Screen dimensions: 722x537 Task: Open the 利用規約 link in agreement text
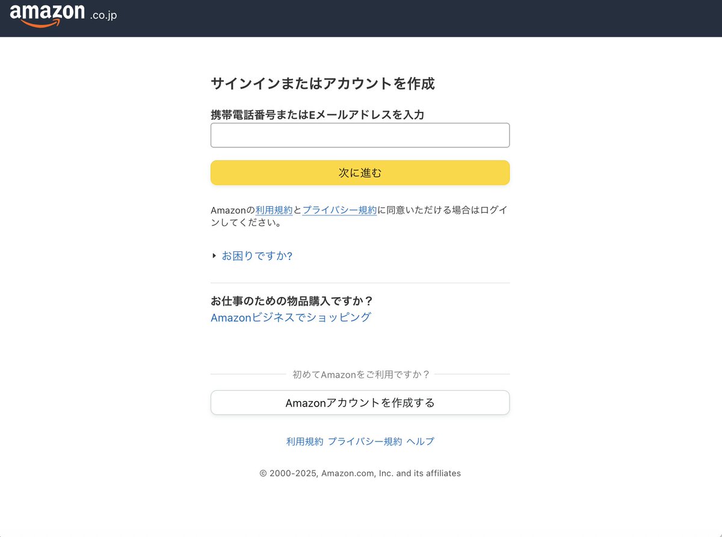pos(274,210)
